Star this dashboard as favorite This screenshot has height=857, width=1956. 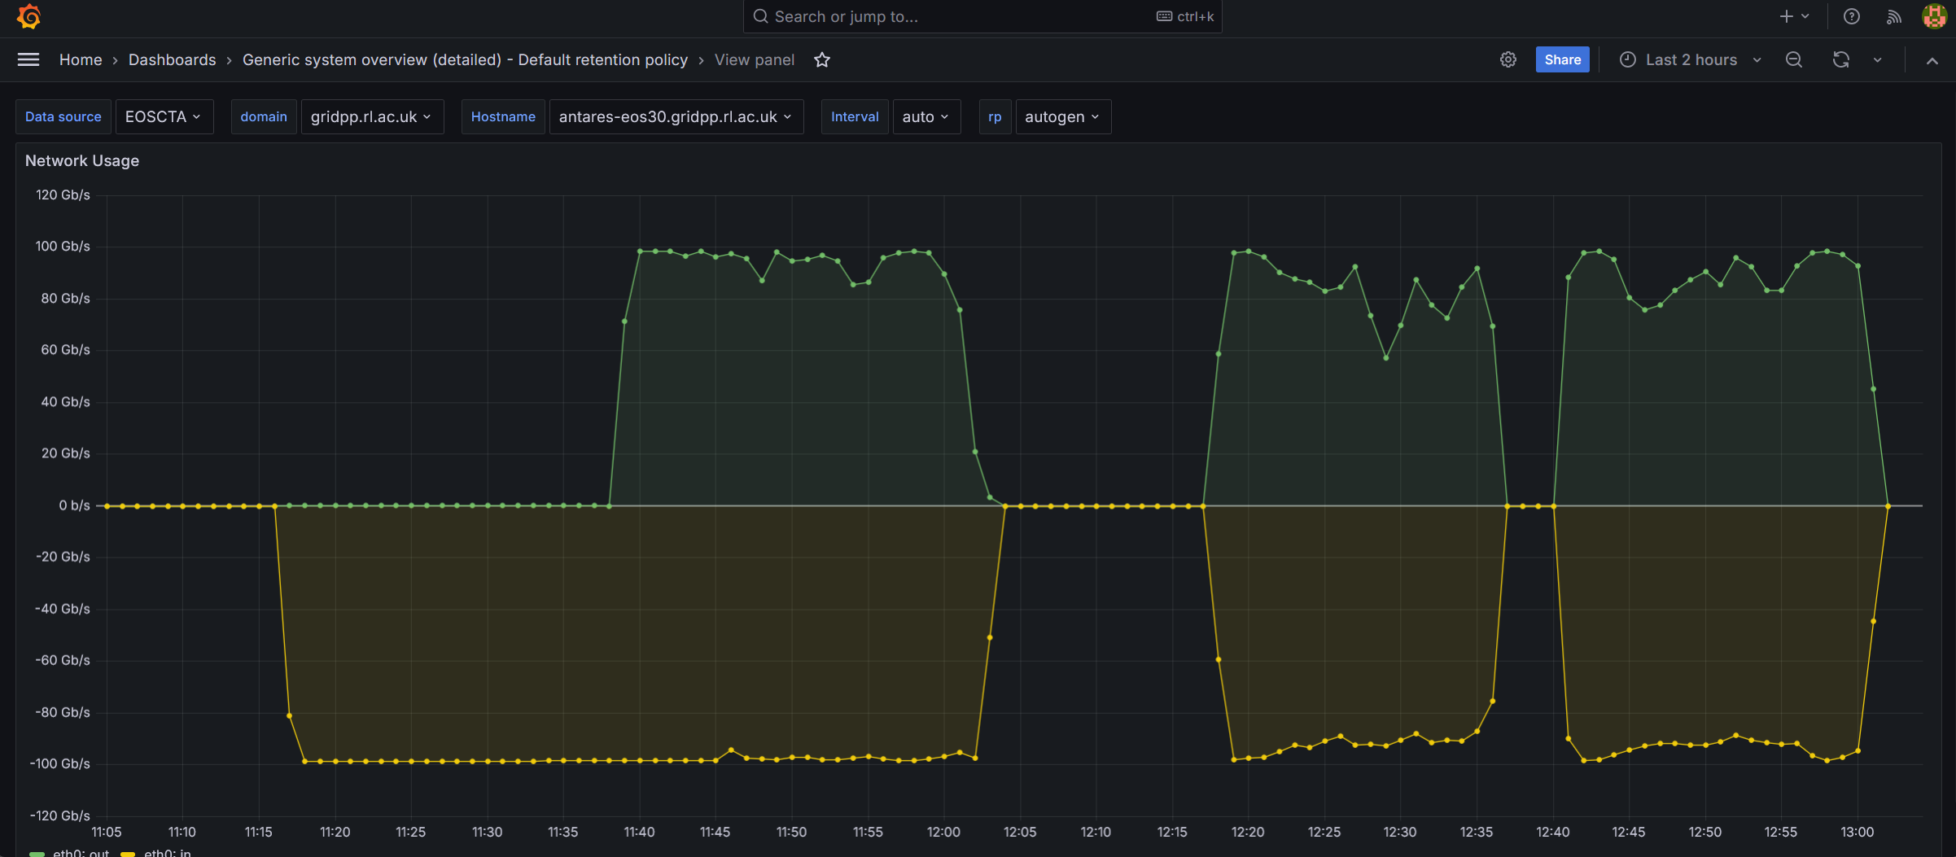pos(822,59)
